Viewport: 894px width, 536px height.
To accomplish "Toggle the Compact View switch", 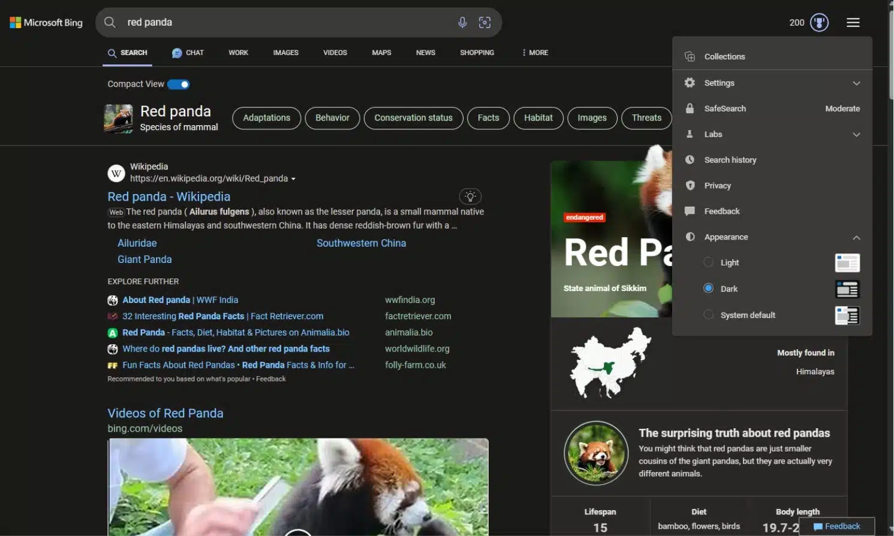I will point(178,84).
